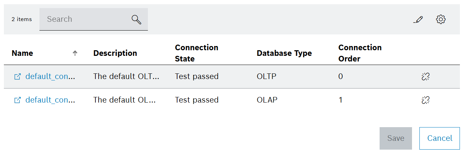Image resolution: width=468 pixels, height=157 pixels.
Task: Select the OLTP database type row
Action: pos(232,77)
